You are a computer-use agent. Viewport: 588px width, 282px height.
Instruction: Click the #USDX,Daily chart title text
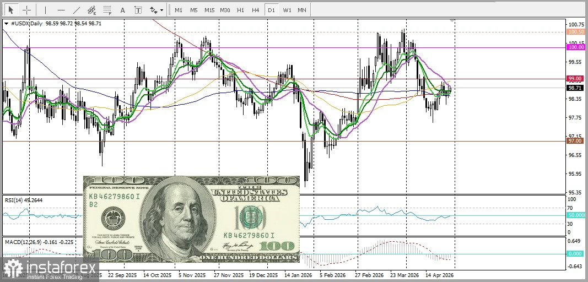(x=27, y=23)
